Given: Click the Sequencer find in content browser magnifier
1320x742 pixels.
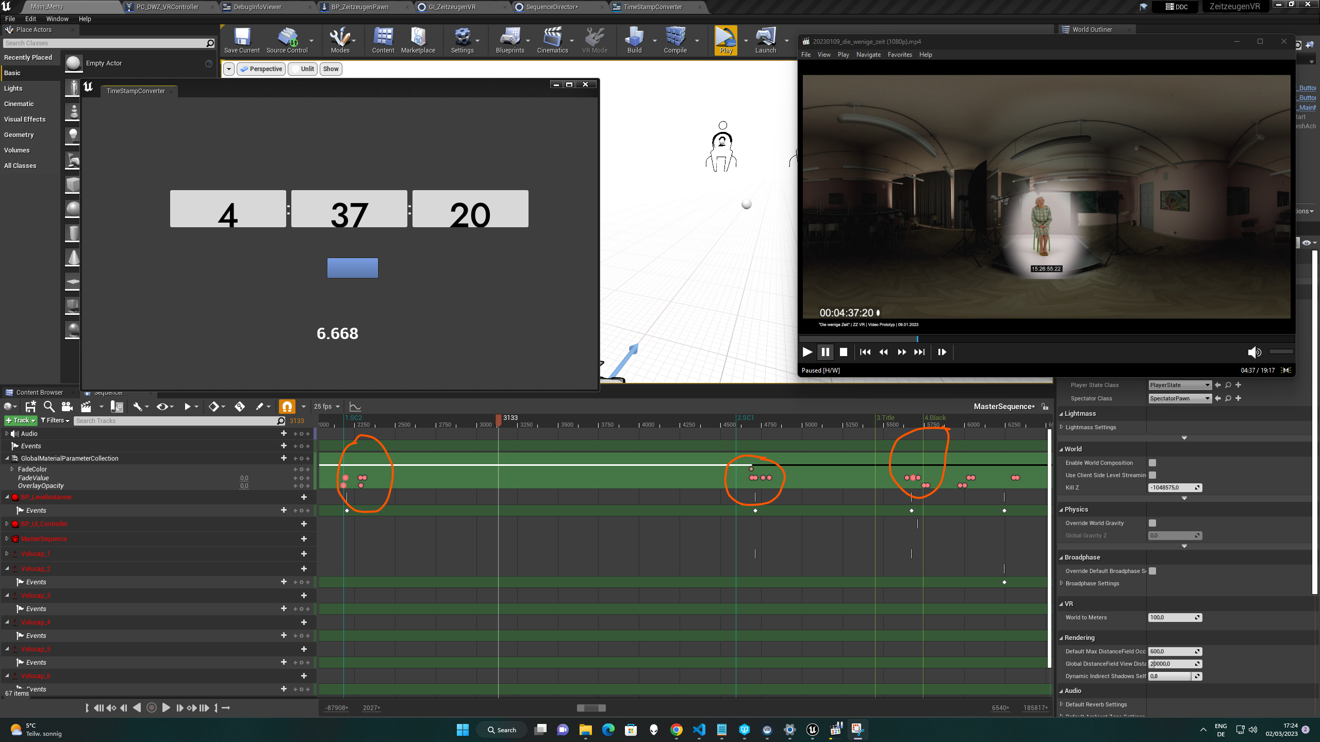Looking at the screenshot, I should point(48,407).
